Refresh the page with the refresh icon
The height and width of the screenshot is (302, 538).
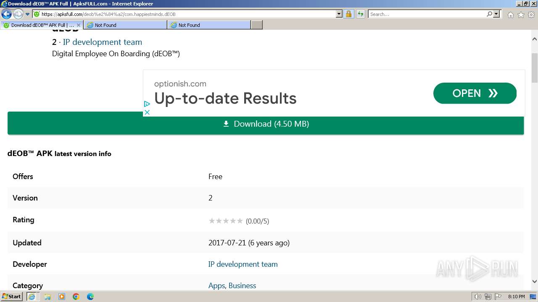361,14
